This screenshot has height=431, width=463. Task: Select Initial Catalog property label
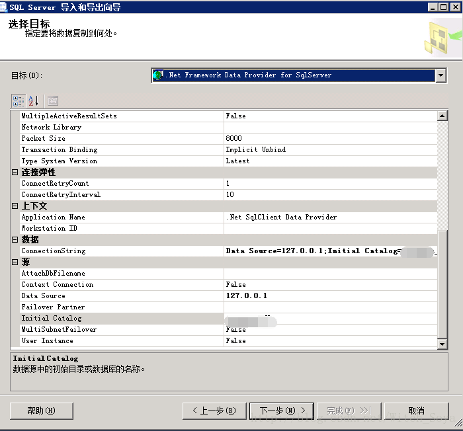(122, 318)
